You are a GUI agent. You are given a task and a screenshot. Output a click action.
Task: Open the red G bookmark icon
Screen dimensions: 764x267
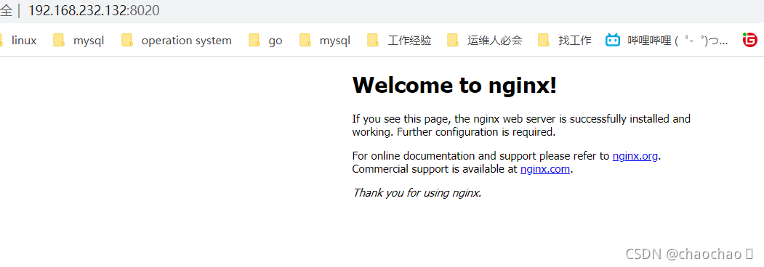point(750,40)
